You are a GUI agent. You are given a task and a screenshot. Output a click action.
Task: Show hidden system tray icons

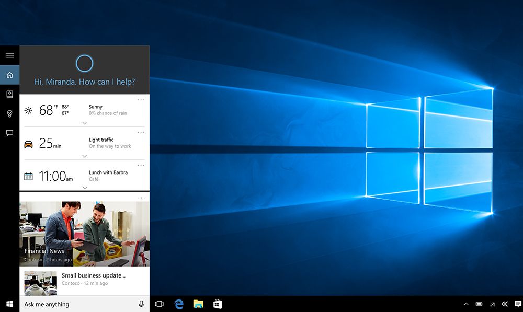(x=466, y=304)
